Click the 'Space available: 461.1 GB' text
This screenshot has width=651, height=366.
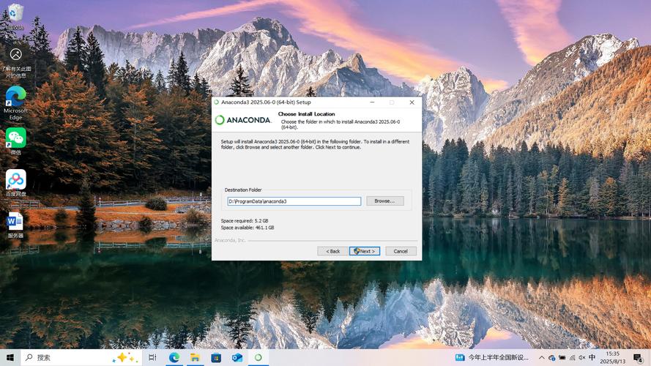click(x=248, y=228)
